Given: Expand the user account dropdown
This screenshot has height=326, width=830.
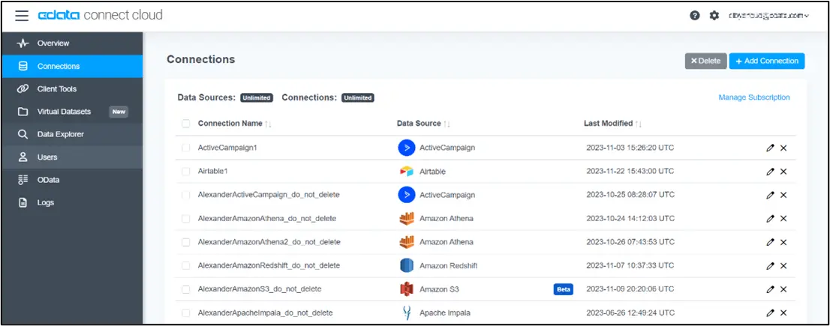Looking at the screenshot, I should [x=768, y=15].
